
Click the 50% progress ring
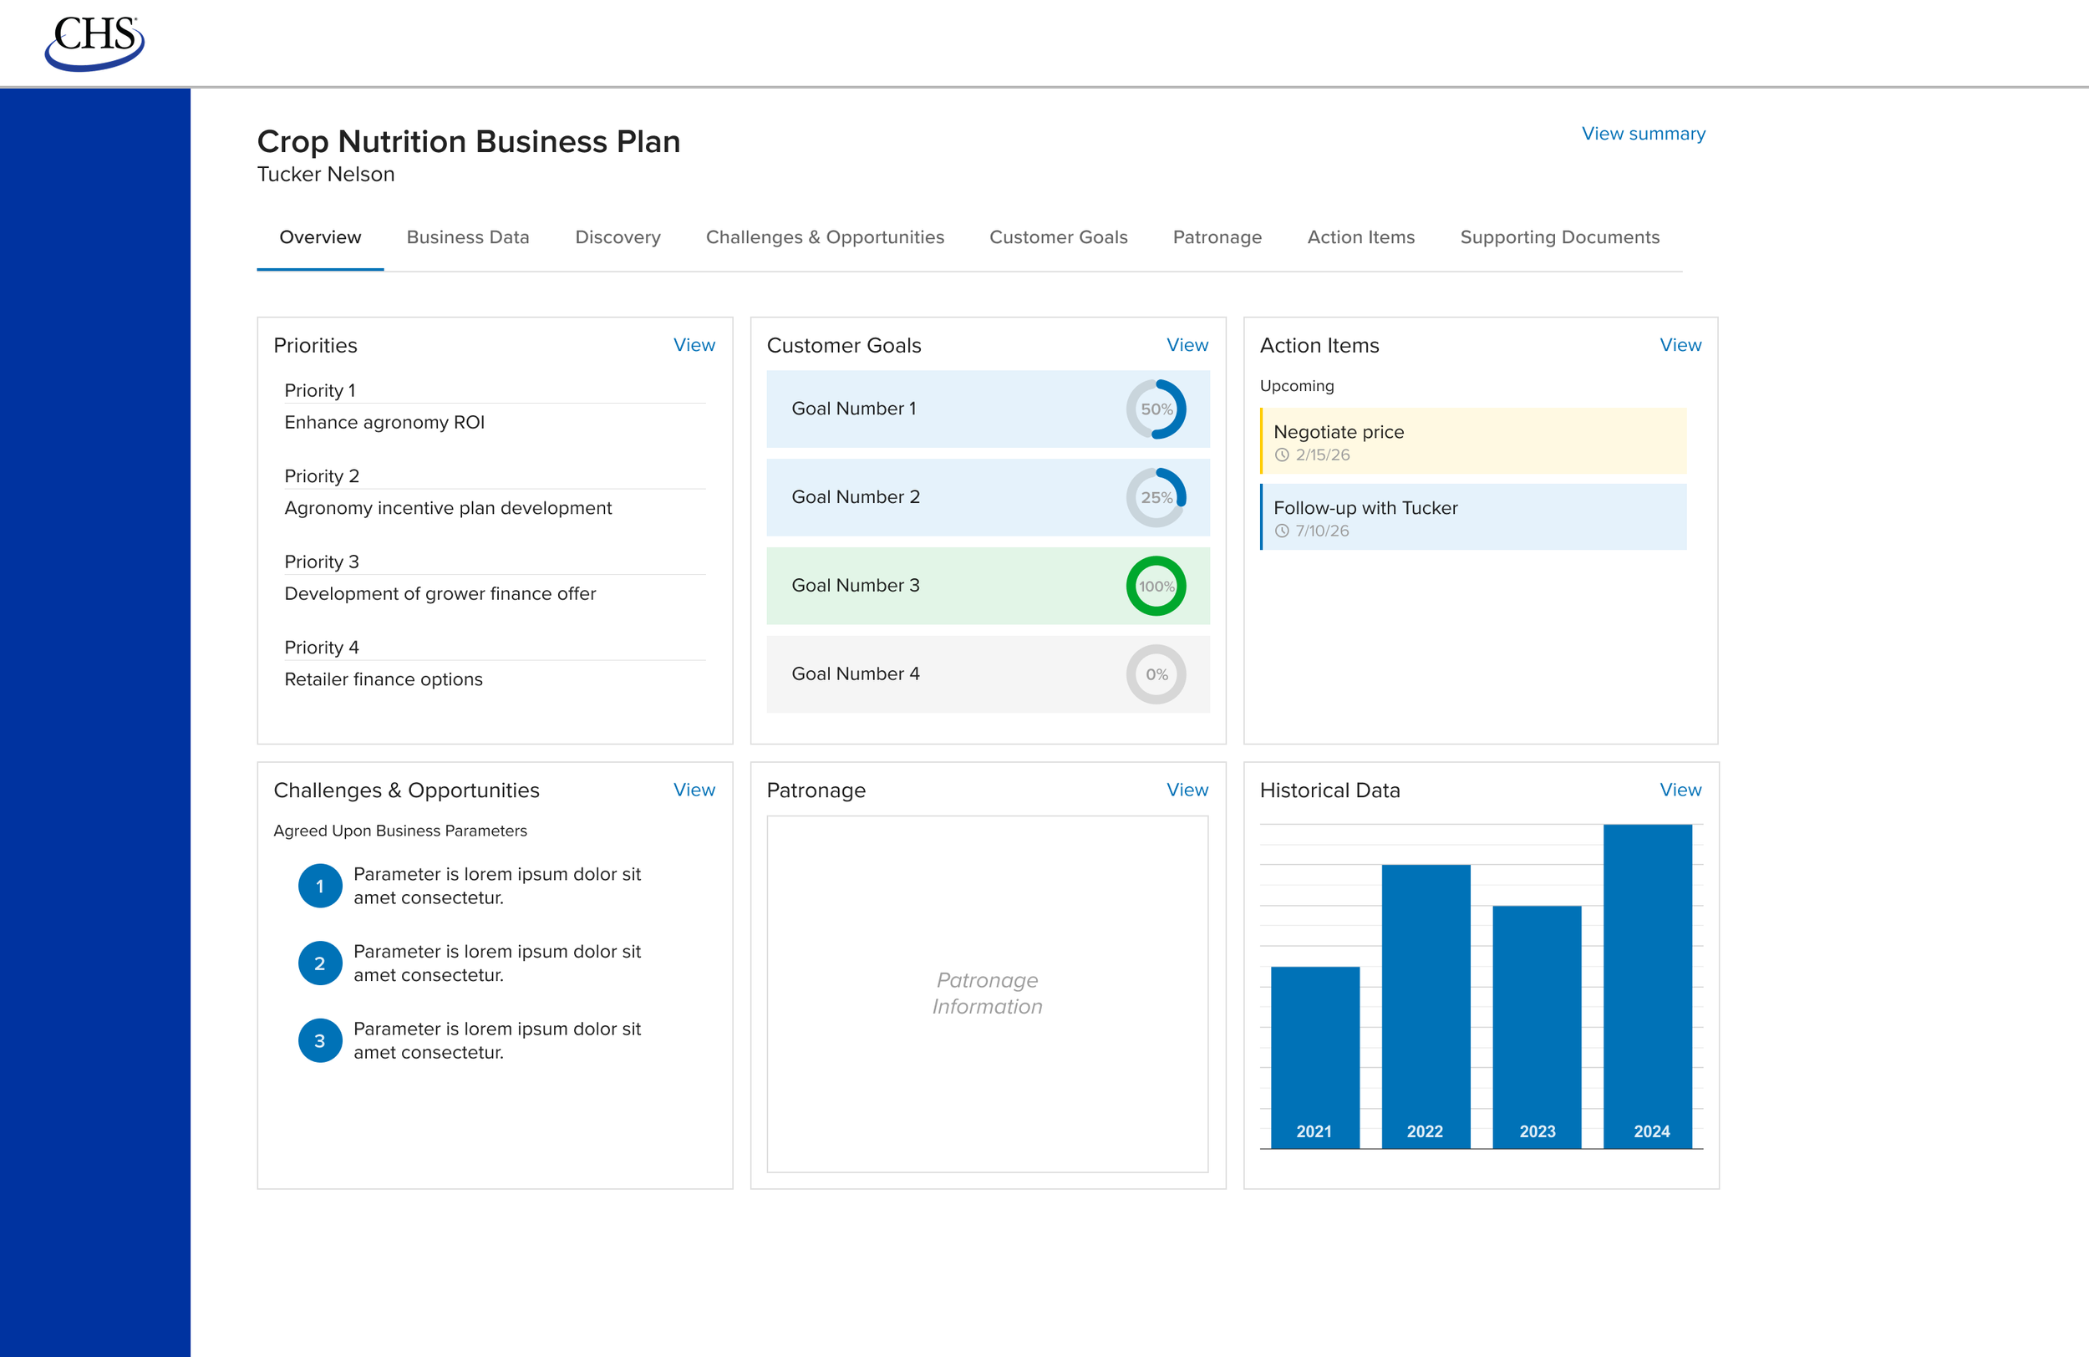(x=1156, y=409)
